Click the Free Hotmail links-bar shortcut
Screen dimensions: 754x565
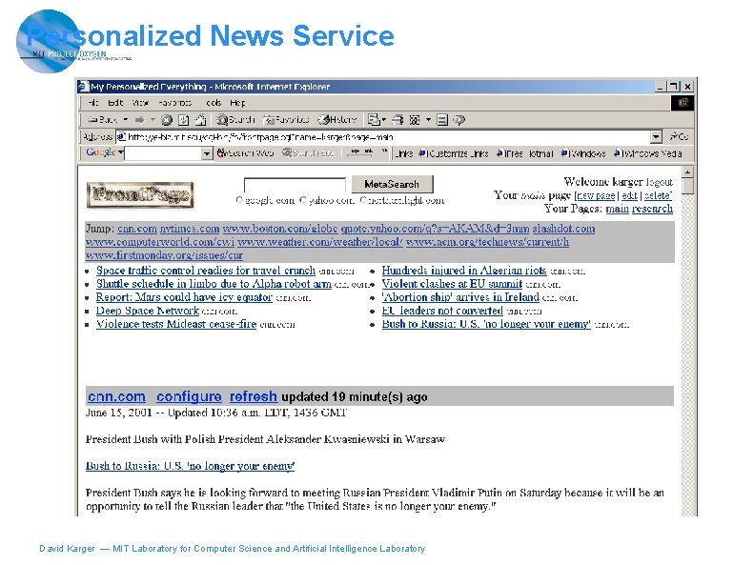(x=524, y=153)
